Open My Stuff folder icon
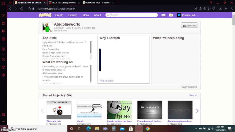235x132 pixels. pos(171,15)
